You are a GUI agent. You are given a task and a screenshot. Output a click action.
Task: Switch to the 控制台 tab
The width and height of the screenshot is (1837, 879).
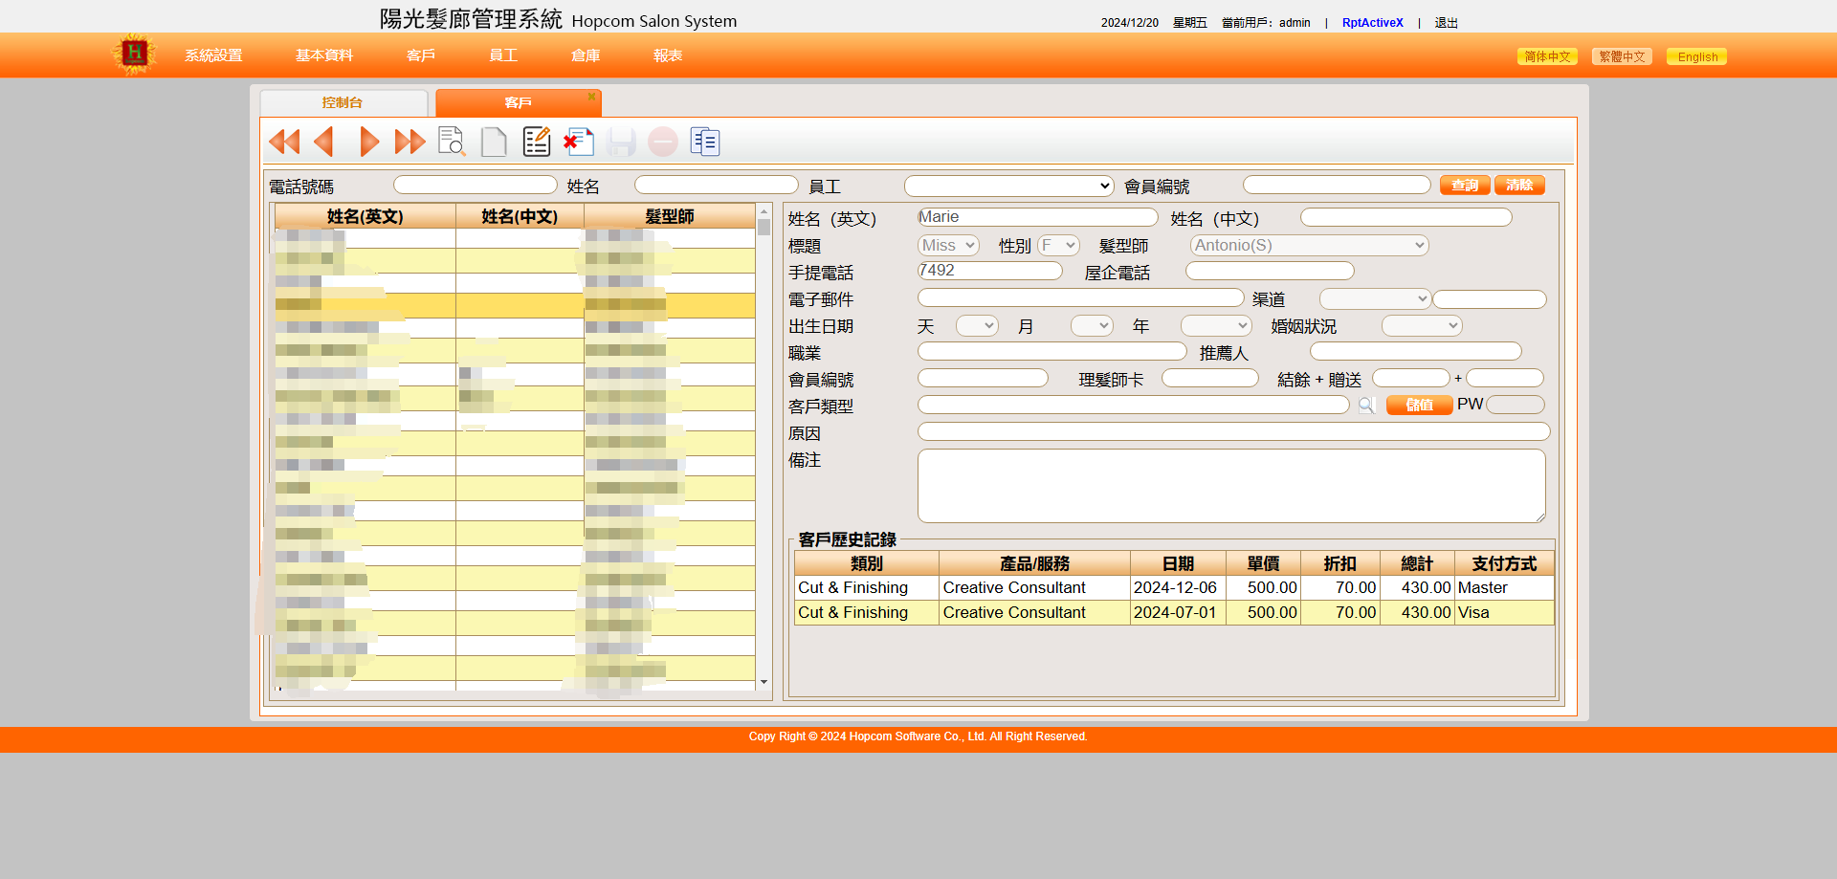pos(343,102)
